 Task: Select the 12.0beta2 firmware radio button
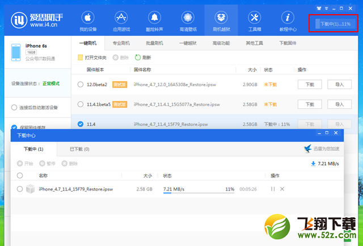[81, 84]
